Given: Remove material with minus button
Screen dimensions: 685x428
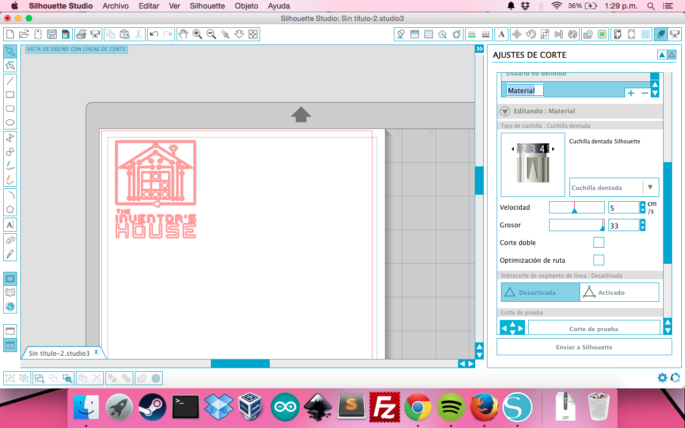Looking at the screenshot, I should (x=644, y=93).
